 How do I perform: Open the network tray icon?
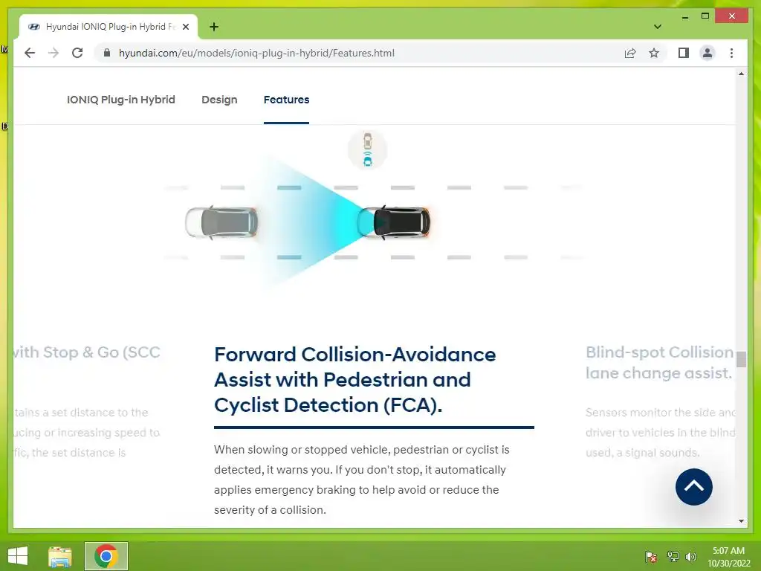point(673,557)
